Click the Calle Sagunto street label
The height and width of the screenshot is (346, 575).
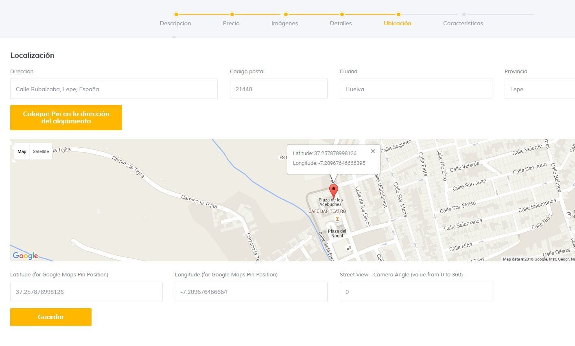click(396, 146)
